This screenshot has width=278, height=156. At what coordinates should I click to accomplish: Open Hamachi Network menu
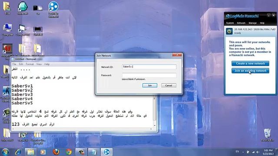click(241, 23)
